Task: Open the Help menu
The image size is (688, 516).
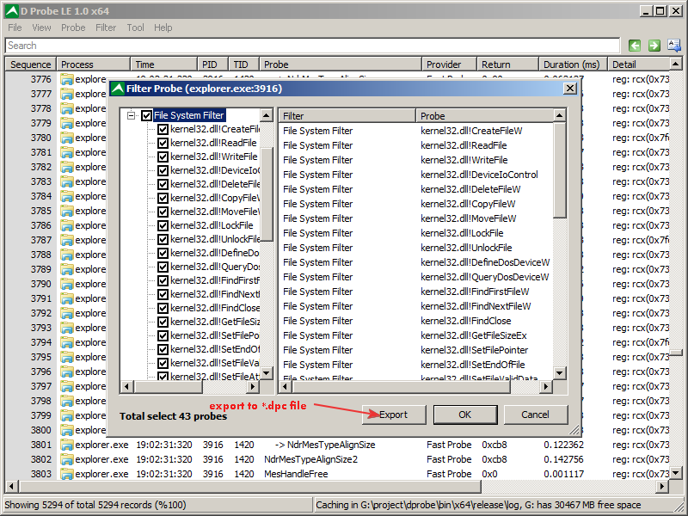Action: click(163, 28)
